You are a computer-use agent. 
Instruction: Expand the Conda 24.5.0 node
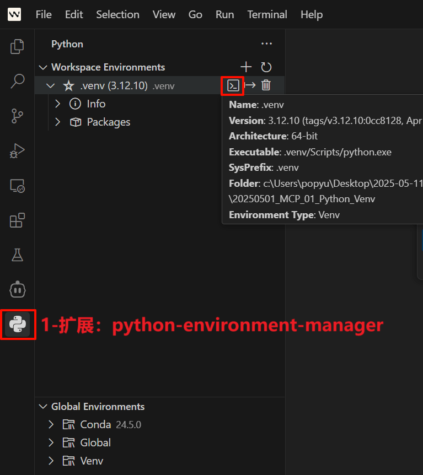(51, 425)
